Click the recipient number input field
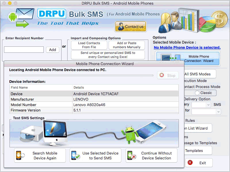The height and width of the screenshot is (172, 230). pyautogui.click(x=24, y=50)
